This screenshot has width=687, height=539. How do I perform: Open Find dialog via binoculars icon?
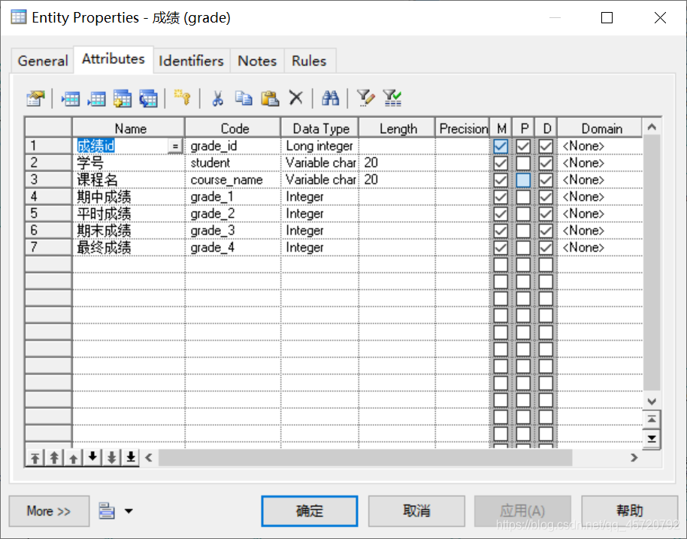click(331, 98)
